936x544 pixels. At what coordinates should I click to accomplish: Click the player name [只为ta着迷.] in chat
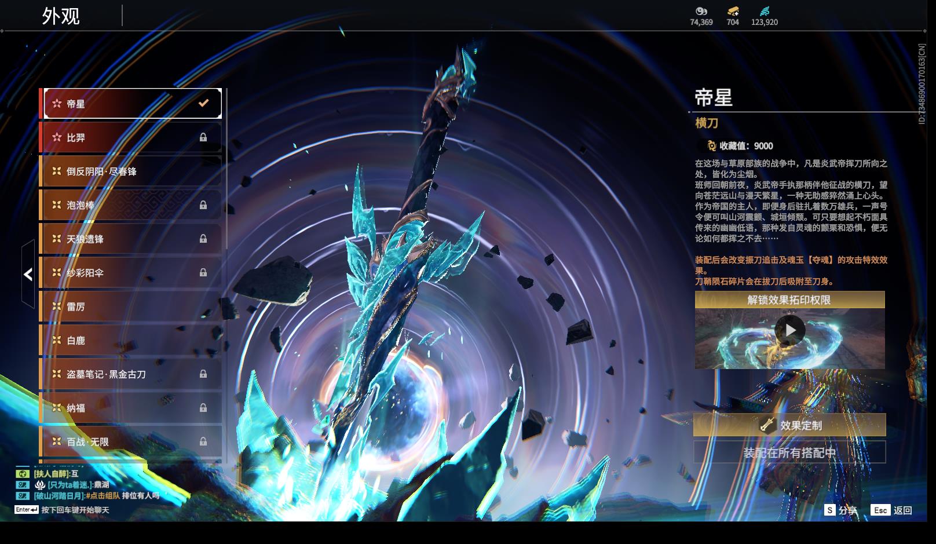(x=70, y=484)
